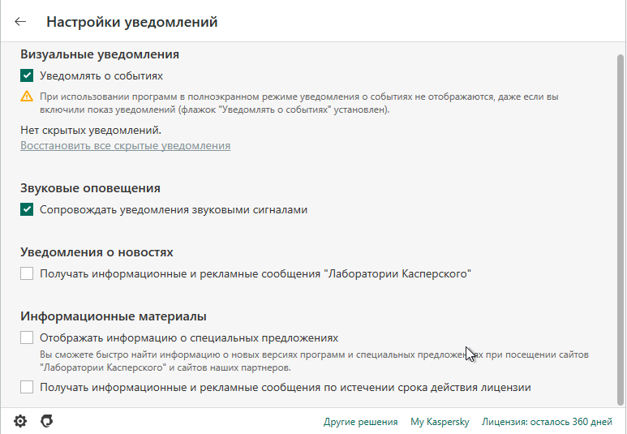Tick "Отображать информацию о специальных предложениях"

28,337
